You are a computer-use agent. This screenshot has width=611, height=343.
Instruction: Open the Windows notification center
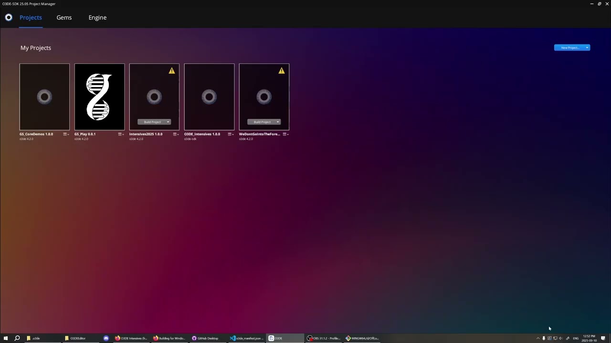603,338
